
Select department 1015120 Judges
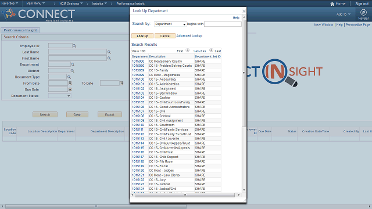[138, 171]
